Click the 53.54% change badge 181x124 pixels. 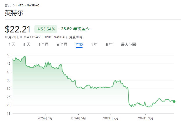[x=45, y=29]
